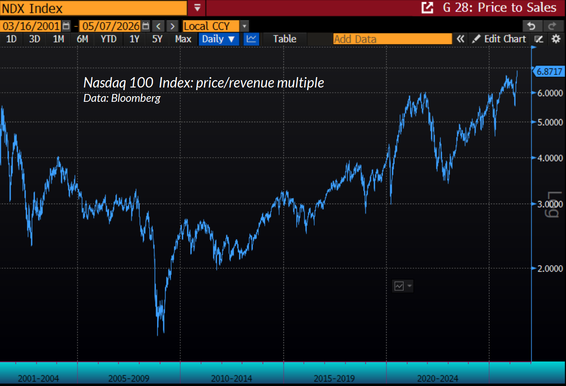Open the Daily periodicity dropdown

[x=219, y=39]
